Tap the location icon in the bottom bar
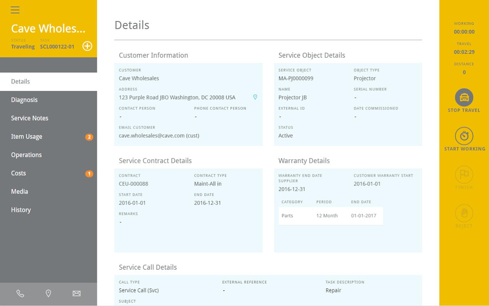Viewport: 489px width, 306px height. click(48, 293)
